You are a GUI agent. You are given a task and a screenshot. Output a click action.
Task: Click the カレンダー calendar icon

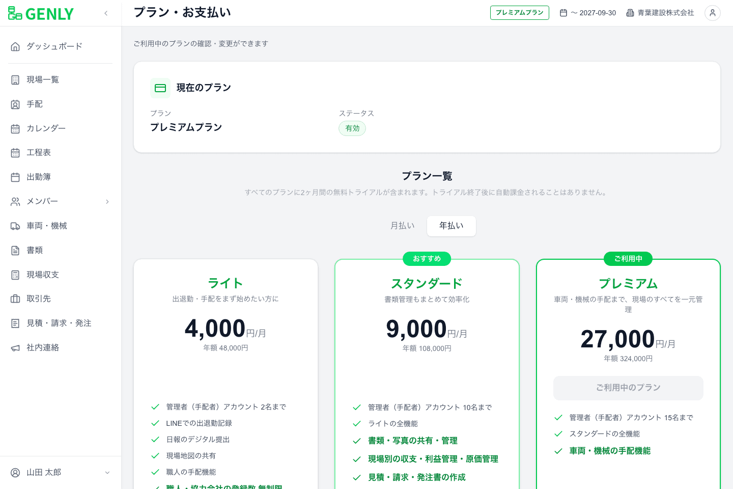[x=15, y=129]
